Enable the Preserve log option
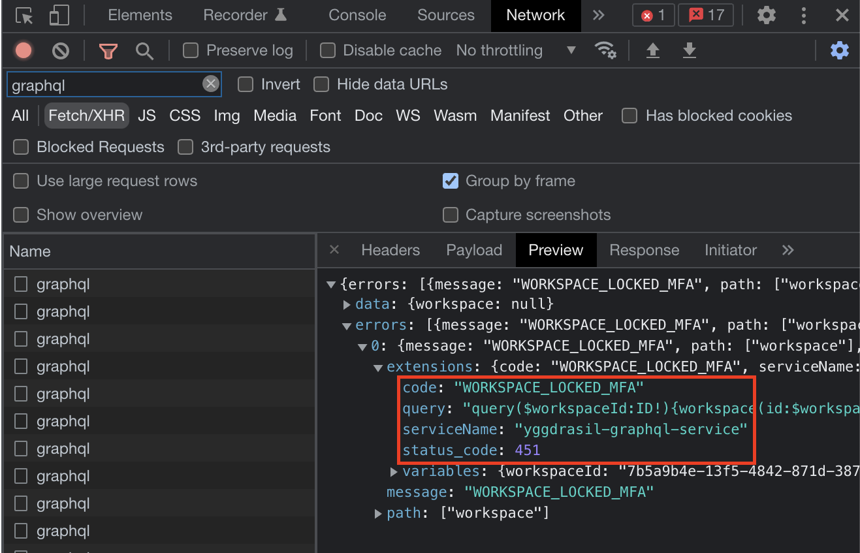This screenshot has height=553, width=860. 190,50
